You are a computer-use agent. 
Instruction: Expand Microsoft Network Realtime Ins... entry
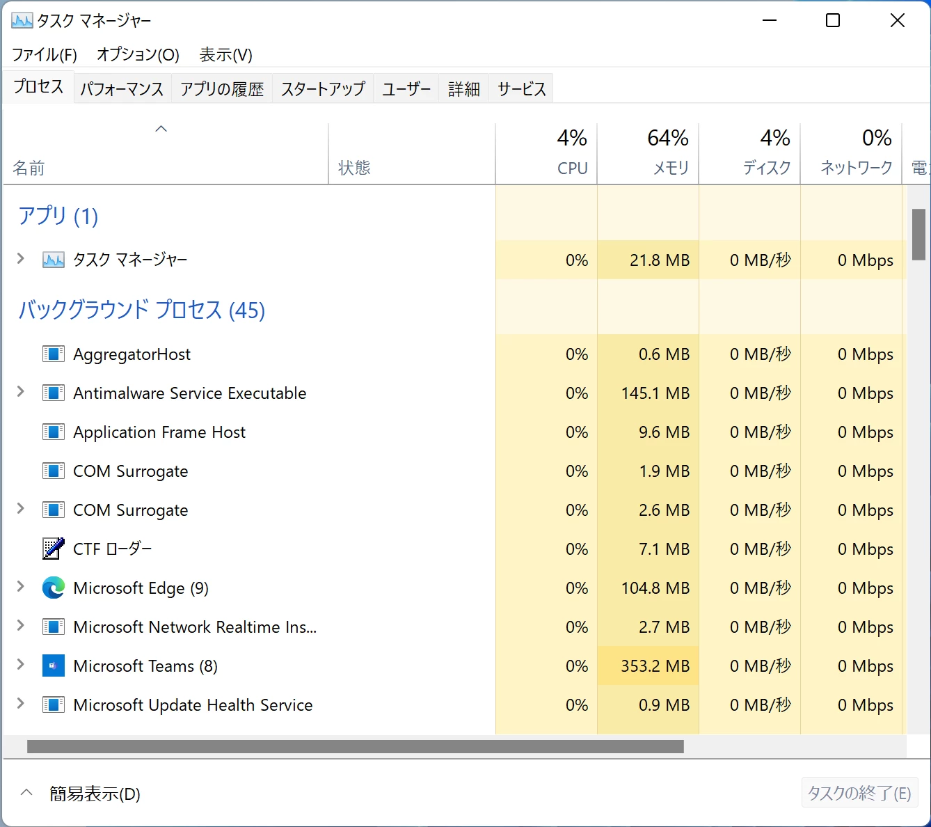point(21,626)
